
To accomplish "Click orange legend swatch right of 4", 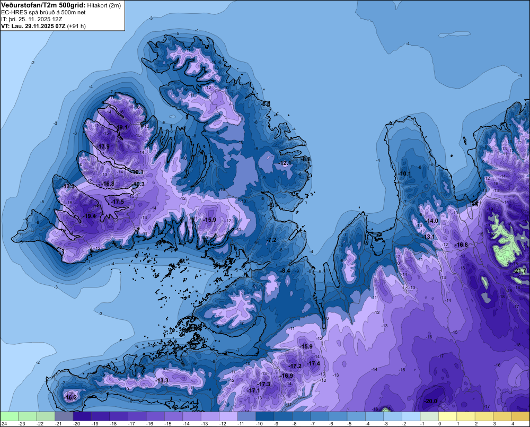I will (x=520, y=416).
